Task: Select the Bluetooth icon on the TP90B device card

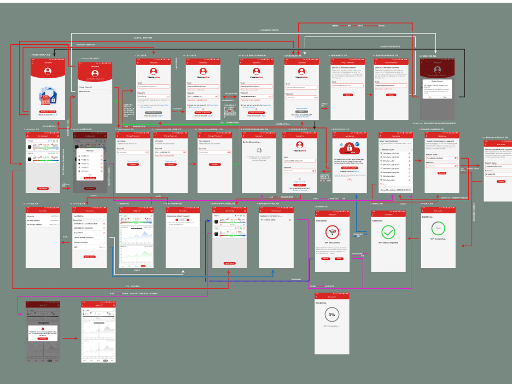Action: coord(49,141)
